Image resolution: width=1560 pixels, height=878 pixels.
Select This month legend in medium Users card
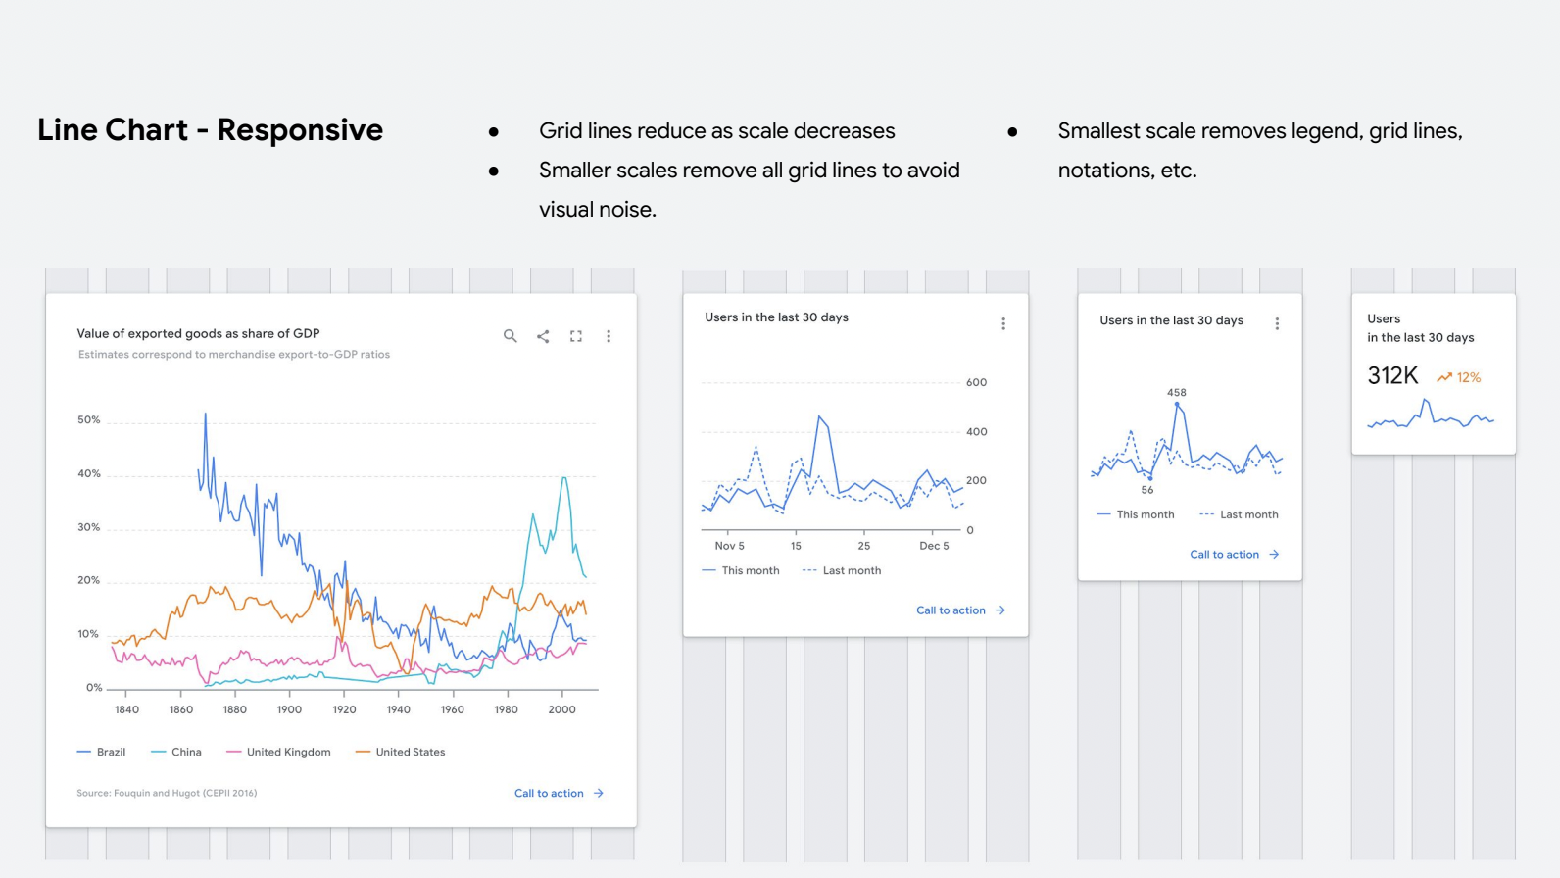(x=742, y=571)
